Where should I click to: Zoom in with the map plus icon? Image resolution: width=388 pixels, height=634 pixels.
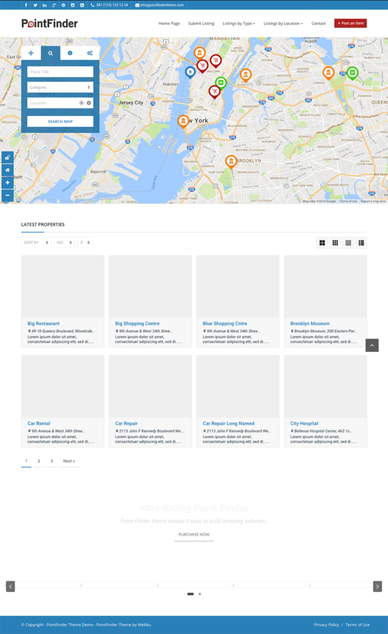(7, 183)
